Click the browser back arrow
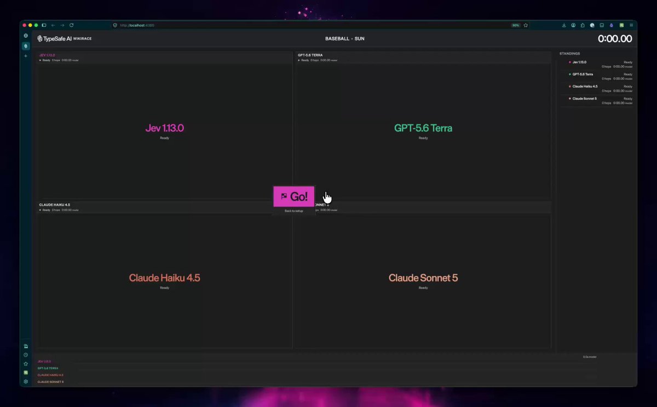657x407 pixels. pyautogui.click(x=53, y=25)
